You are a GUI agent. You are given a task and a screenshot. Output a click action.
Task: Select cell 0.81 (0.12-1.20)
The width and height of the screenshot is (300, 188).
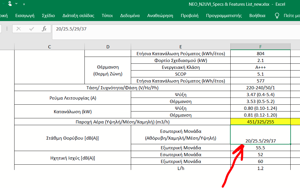[260, 115]
